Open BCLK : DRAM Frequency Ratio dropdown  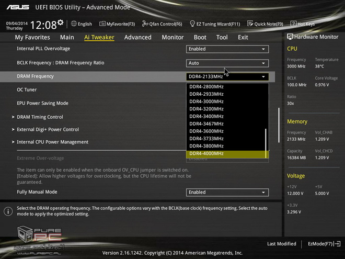point(227,63)
